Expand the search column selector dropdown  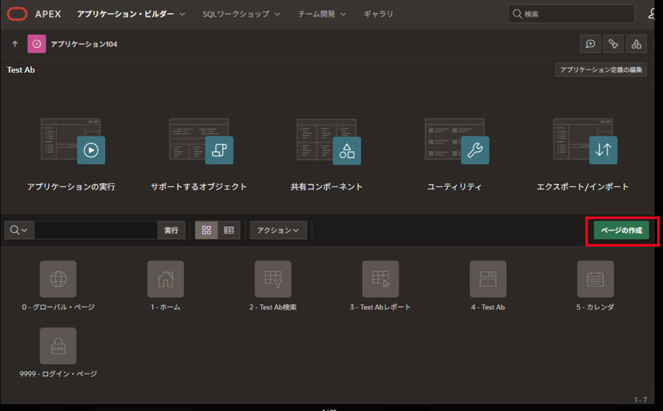coord(19,230)
